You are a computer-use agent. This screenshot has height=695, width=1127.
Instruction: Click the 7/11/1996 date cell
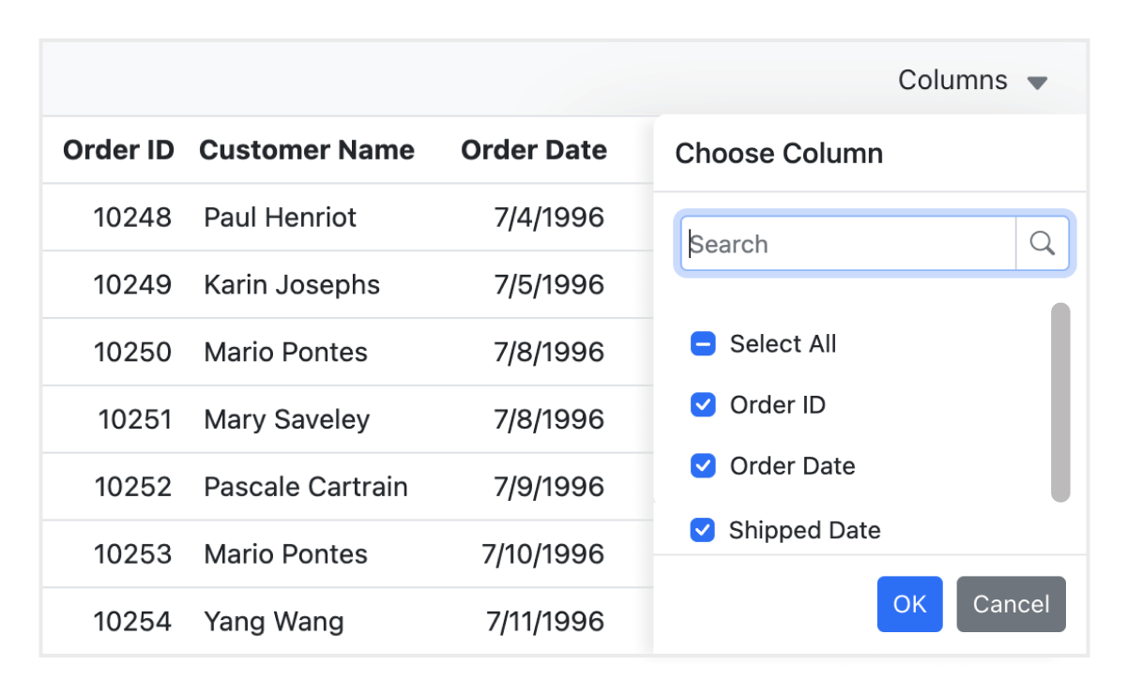[x=544, y=621]
